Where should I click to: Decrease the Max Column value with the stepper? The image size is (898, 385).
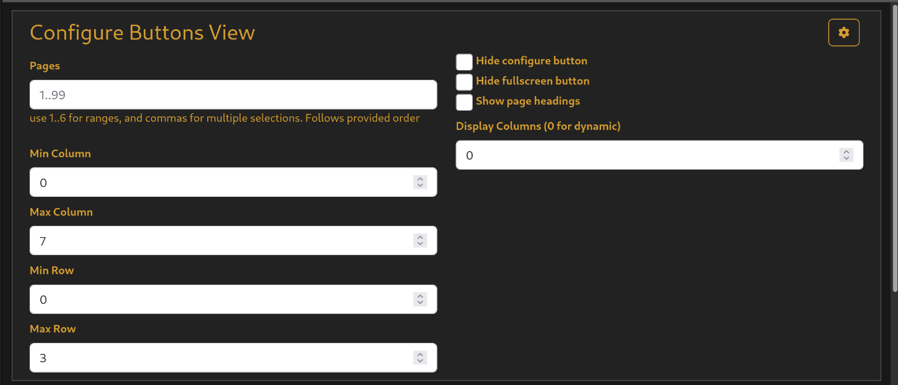[420, 243]
